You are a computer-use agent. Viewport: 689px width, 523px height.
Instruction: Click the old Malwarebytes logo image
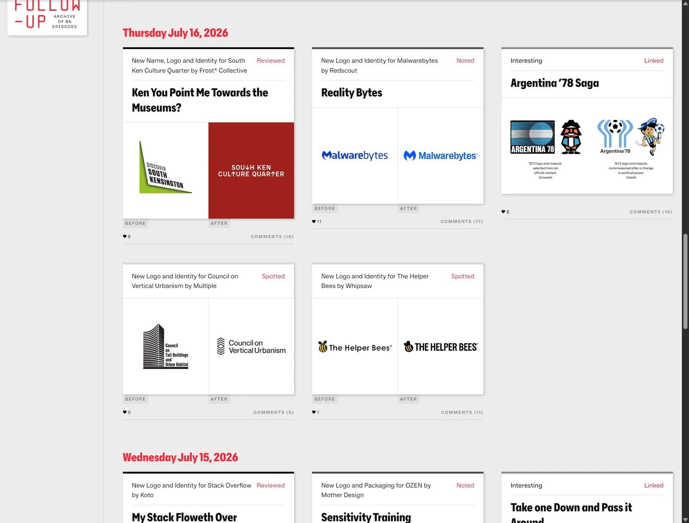355,155
